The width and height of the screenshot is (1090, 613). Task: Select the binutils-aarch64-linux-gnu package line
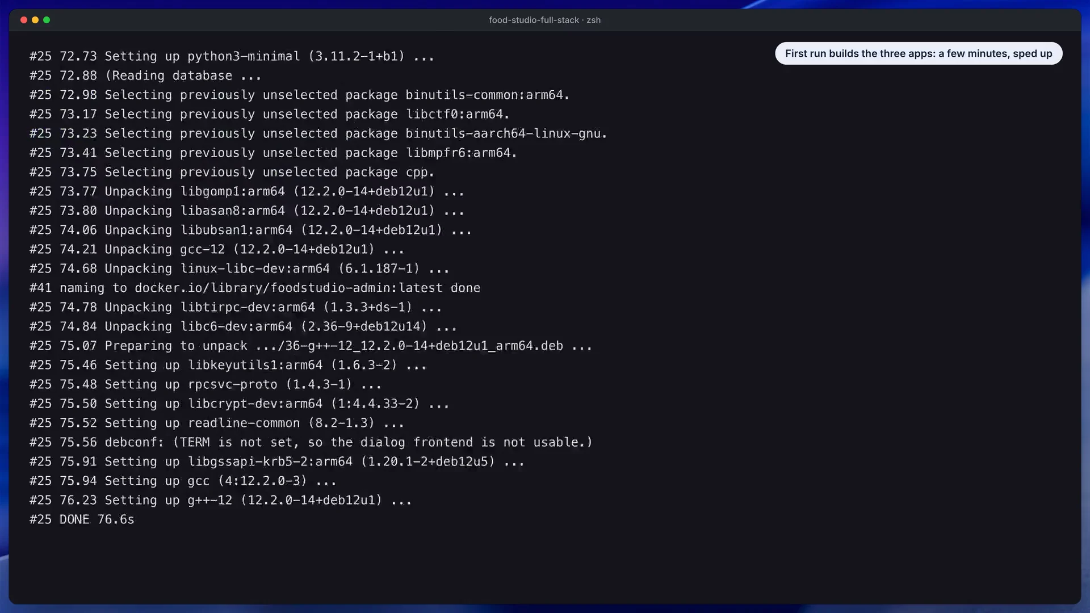318,133
